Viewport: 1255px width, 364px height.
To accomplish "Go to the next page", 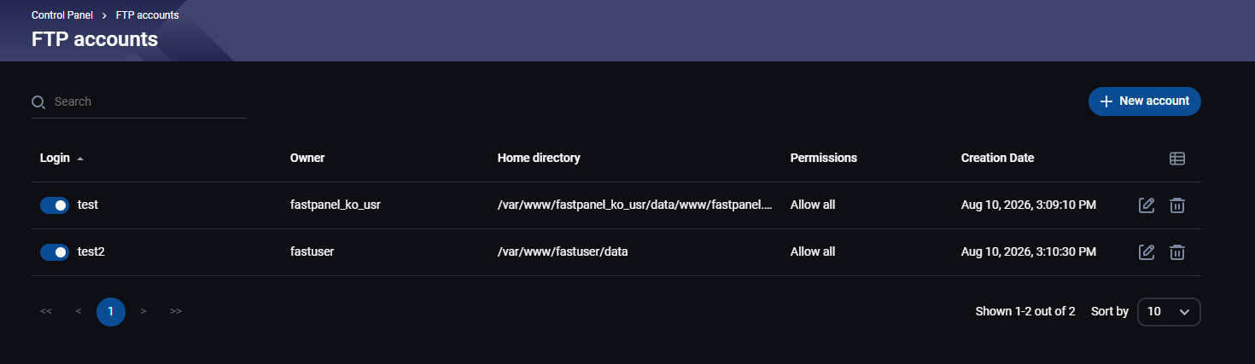I will click(143, 311).
